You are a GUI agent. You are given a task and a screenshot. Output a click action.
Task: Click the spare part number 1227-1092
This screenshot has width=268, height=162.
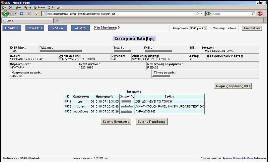click(x=86, y=67)
